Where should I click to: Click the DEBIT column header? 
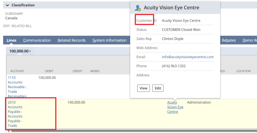pos(49,71)
